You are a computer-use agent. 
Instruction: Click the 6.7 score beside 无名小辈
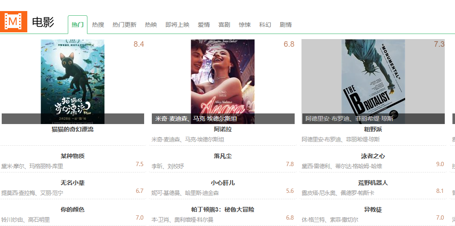(139, 191)
